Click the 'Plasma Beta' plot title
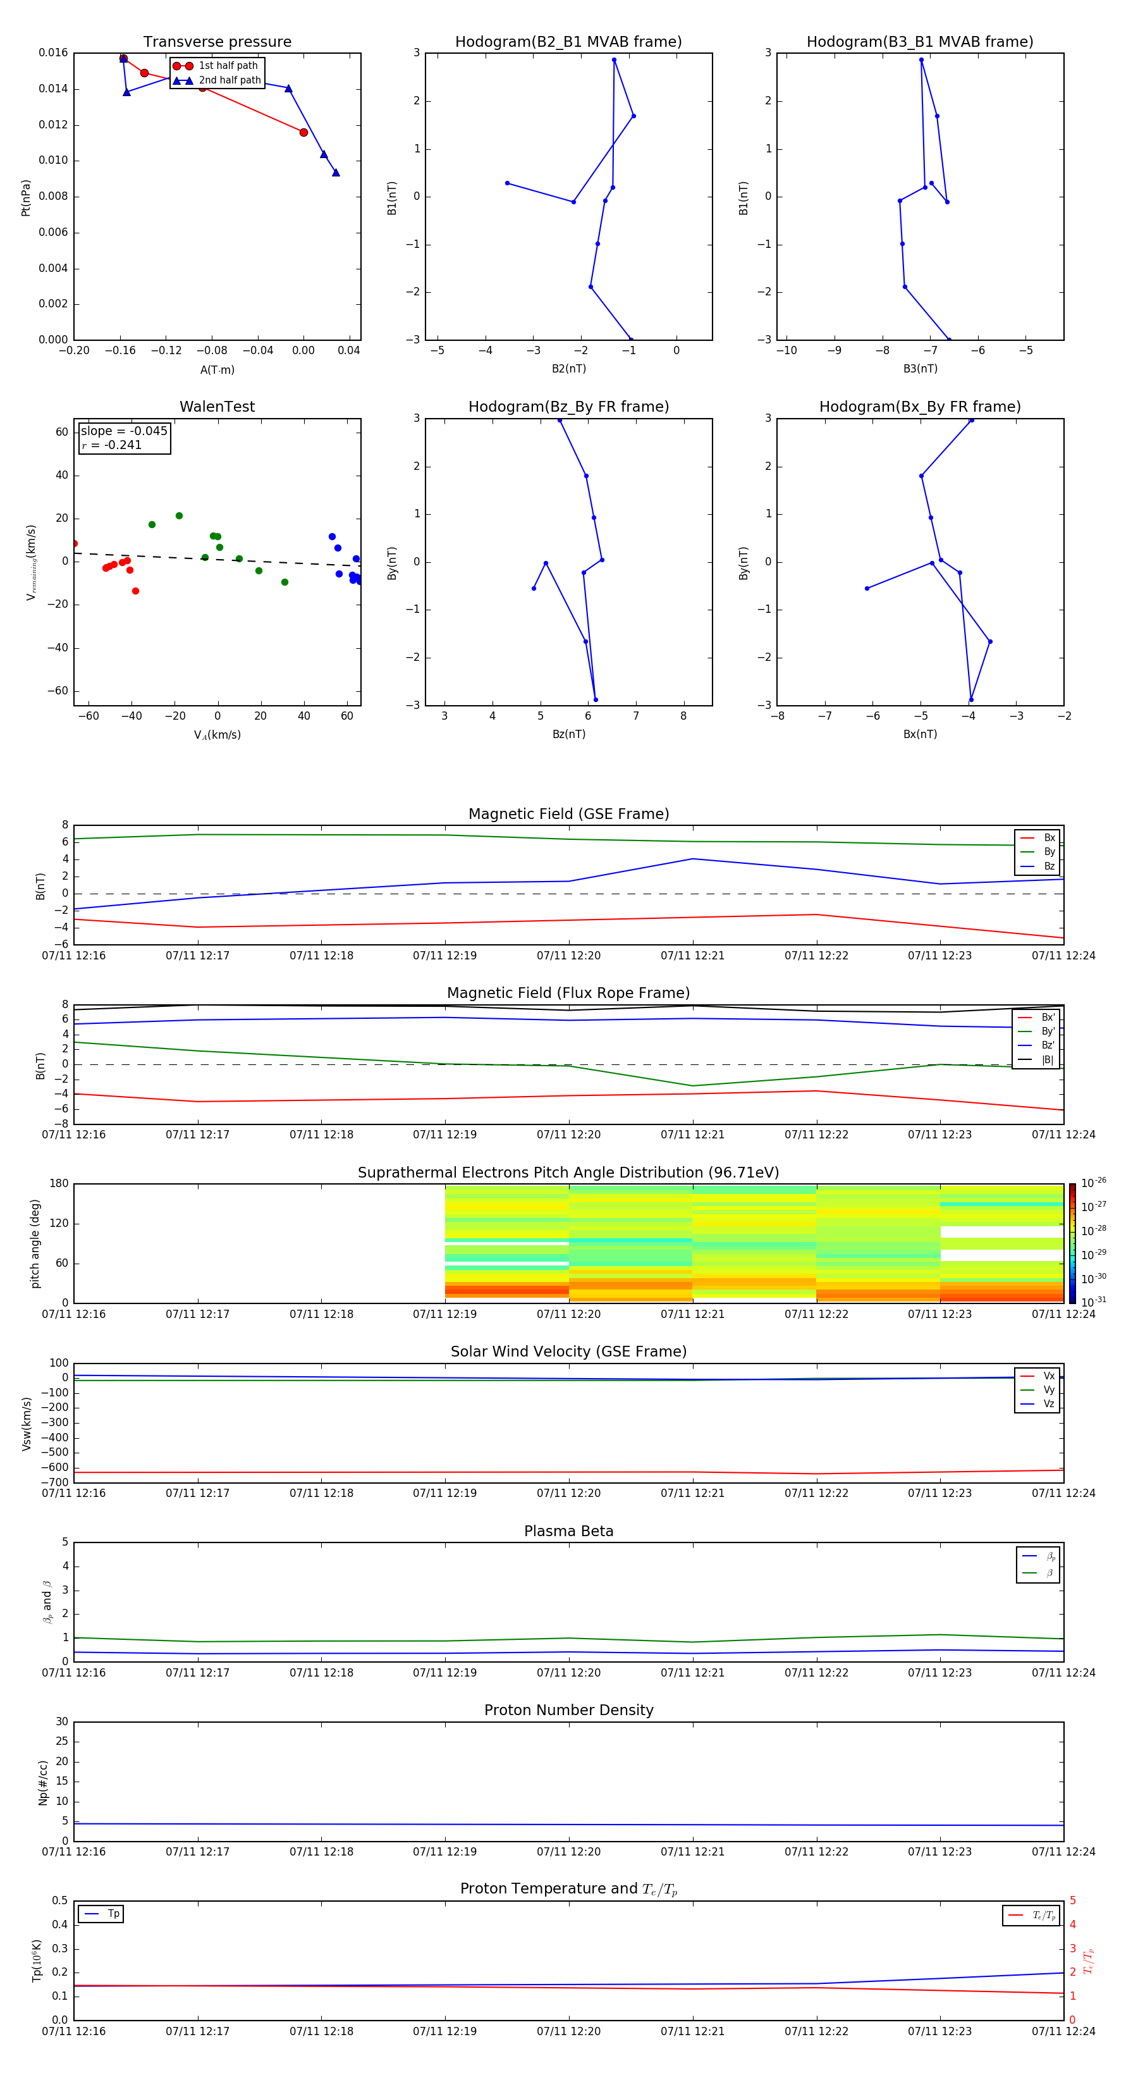Screen dimensions: 1138x2087 pyautogui.click(x=568, y=1531)
